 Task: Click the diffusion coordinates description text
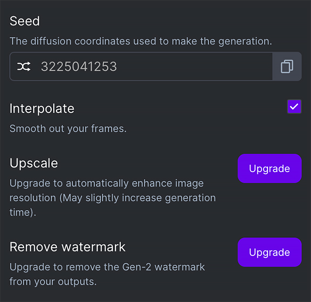tap(141, 41)
